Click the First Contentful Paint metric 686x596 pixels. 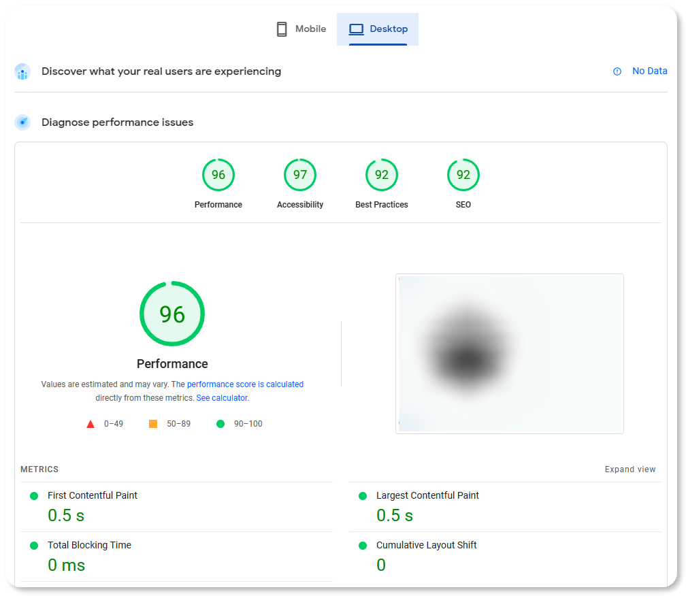(176, 508)
